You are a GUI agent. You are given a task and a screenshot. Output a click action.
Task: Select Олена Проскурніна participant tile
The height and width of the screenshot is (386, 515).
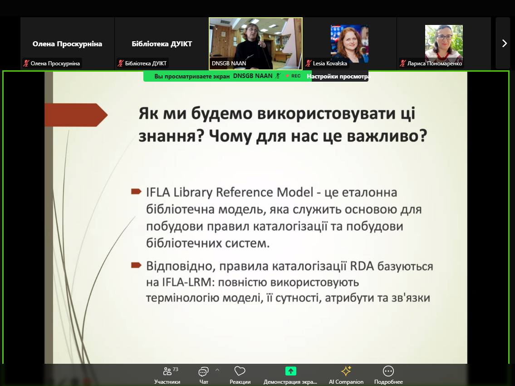(x=67, y=44)
